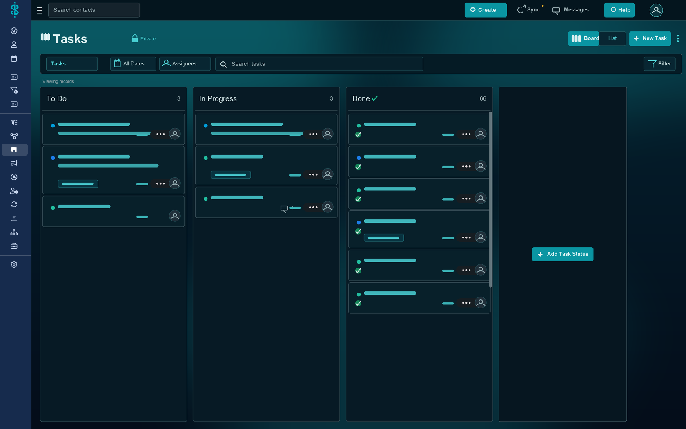Open the Create menu
Image resolution: width=686 pixels, height=429 pixels.
click(486, 10)
